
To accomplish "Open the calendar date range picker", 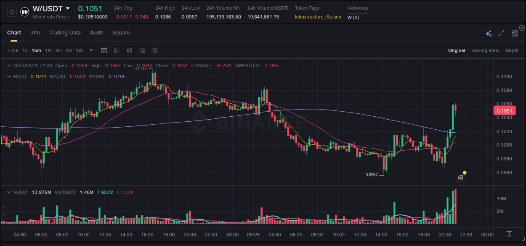I will (104, 50).
